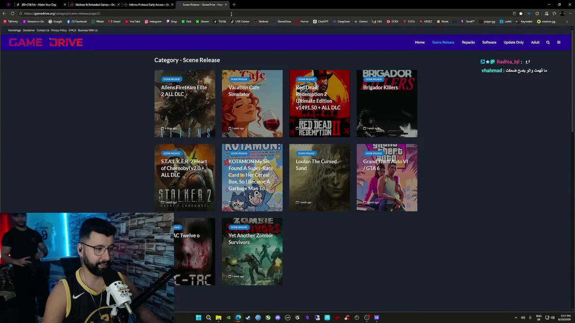Open the Repacks nav menu item

click(468, 42)
